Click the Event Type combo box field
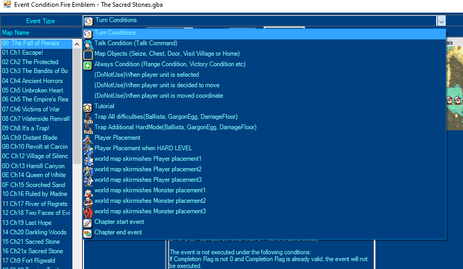Viewport: 463px width, 269px height. pyautogui.click(x=260, y=21)
